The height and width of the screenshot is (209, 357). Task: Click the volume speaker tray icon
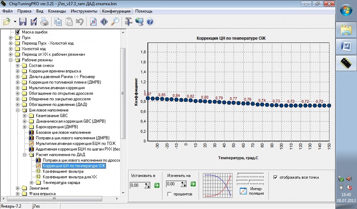349,179
